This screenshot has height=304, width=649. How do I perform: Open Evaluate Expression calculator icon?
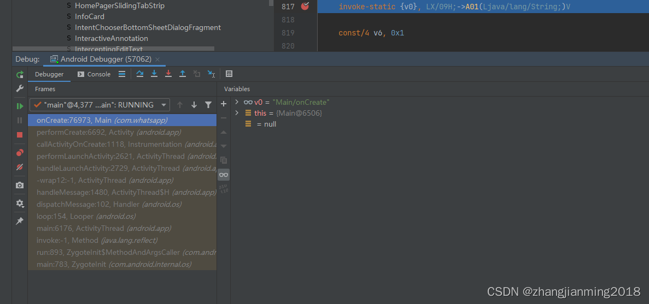[229, 74]
